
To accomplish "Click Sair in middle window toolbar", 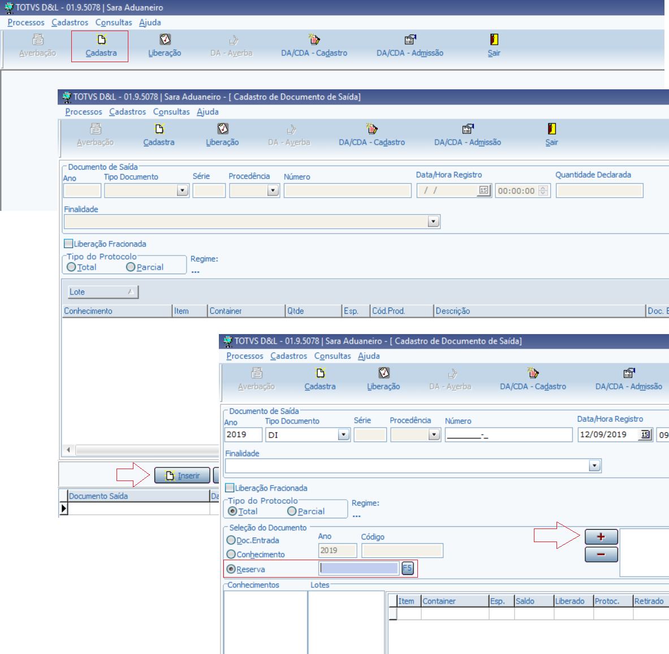I will point(552,135).
